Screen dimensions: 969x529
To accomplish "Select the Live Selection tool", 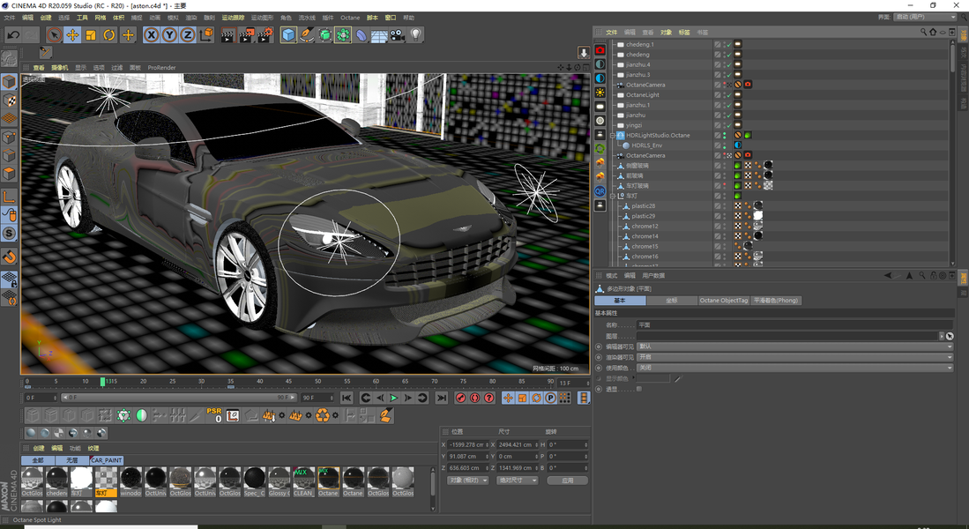I will point(55,35).
